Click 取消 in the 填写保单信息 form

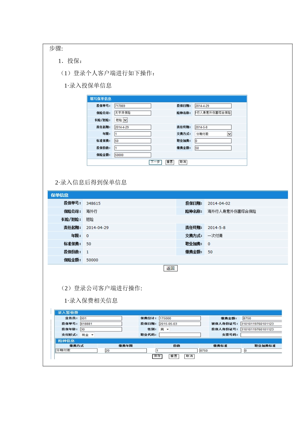coord(183,162)
